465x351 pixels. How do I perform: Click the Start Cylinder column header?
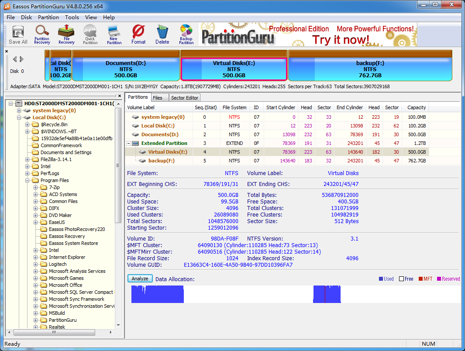[x=281, y=107]
